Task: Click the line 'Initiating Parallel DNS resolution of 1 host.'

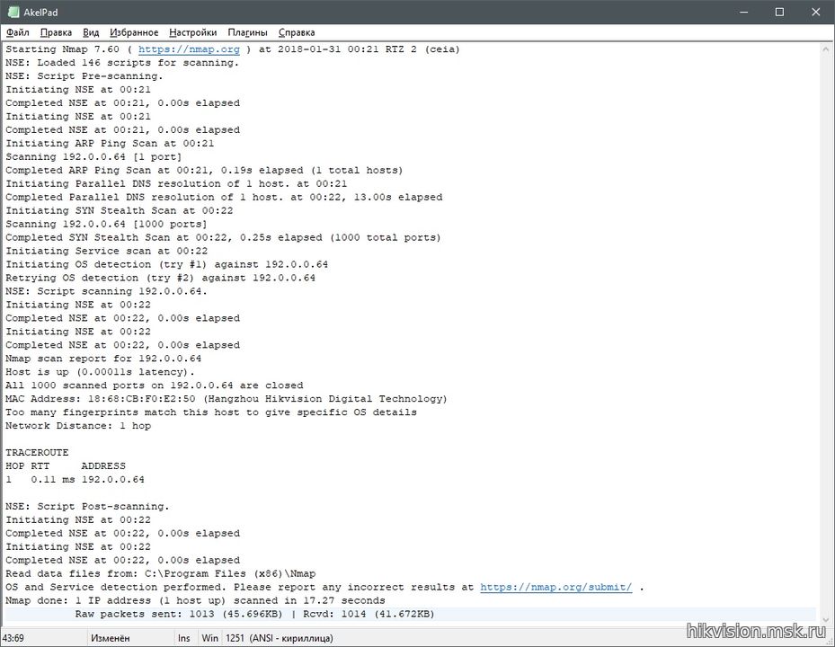Action: coord(176,183)
